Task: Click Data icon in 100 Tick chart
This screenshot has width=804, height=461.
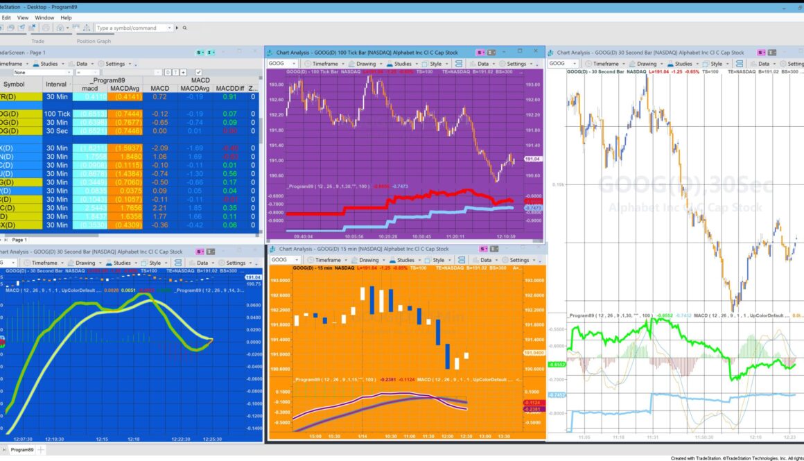Action: click(473, 64)
